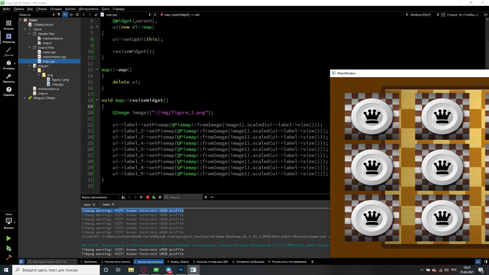Collapse the Header Files folder
This screenshot has height=275, width=489.
(29, 34)
